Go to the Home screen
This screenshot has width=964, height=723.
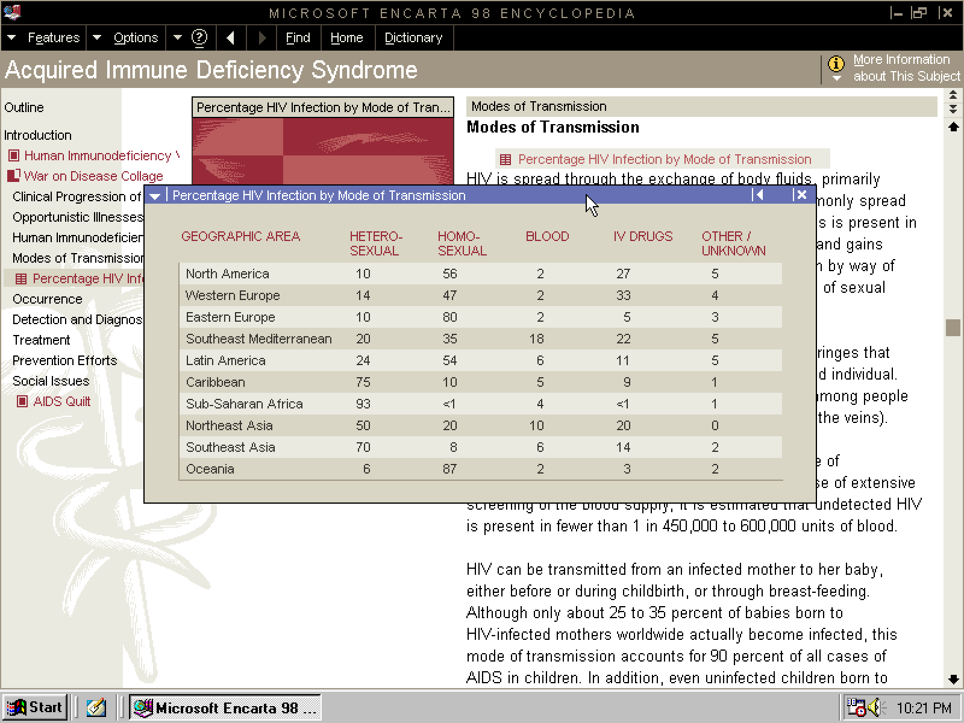(x=346, y=38)
